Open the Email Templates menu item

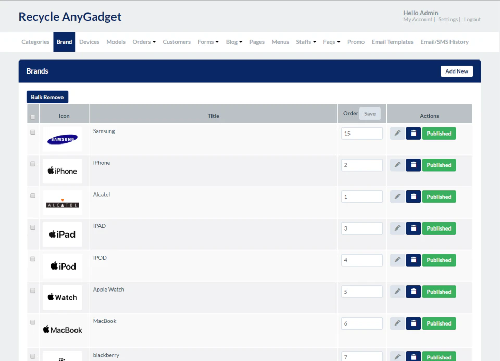tap(392, 42)
